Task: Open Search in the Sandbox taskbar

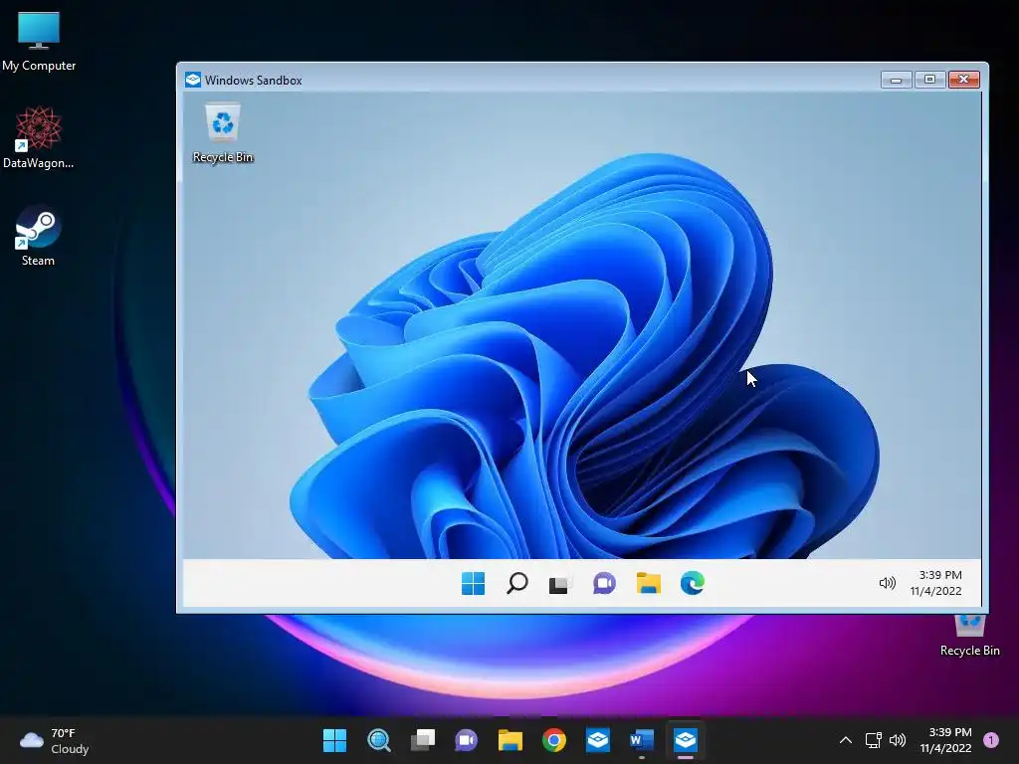Action: [x=516, y=583]
